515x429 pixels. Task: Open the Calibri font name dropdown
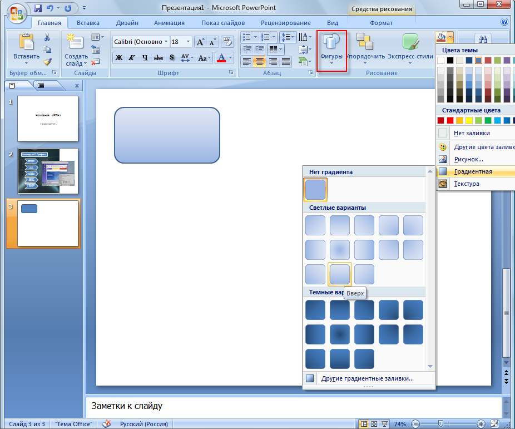(141, 42)
